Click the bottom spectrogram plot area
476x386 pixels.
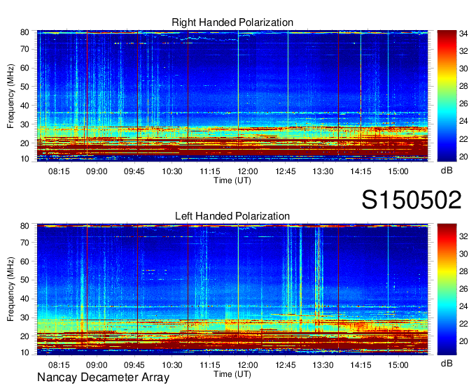(232, 289)
